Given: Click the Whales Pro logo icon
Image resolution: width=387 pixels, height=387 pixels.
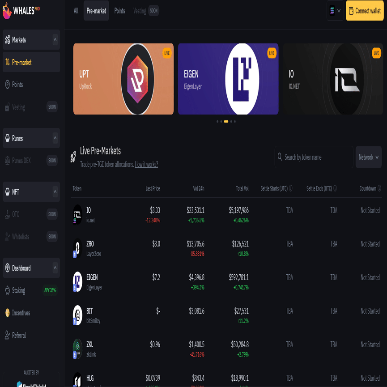Looking at the screenshot, I should [x=7, y=11].
